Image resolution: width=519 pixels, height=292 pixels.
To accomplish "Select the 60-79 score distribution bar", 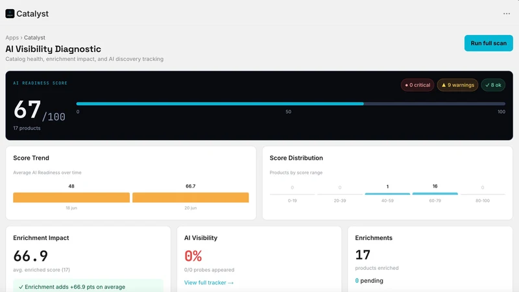I will point(435,193).
